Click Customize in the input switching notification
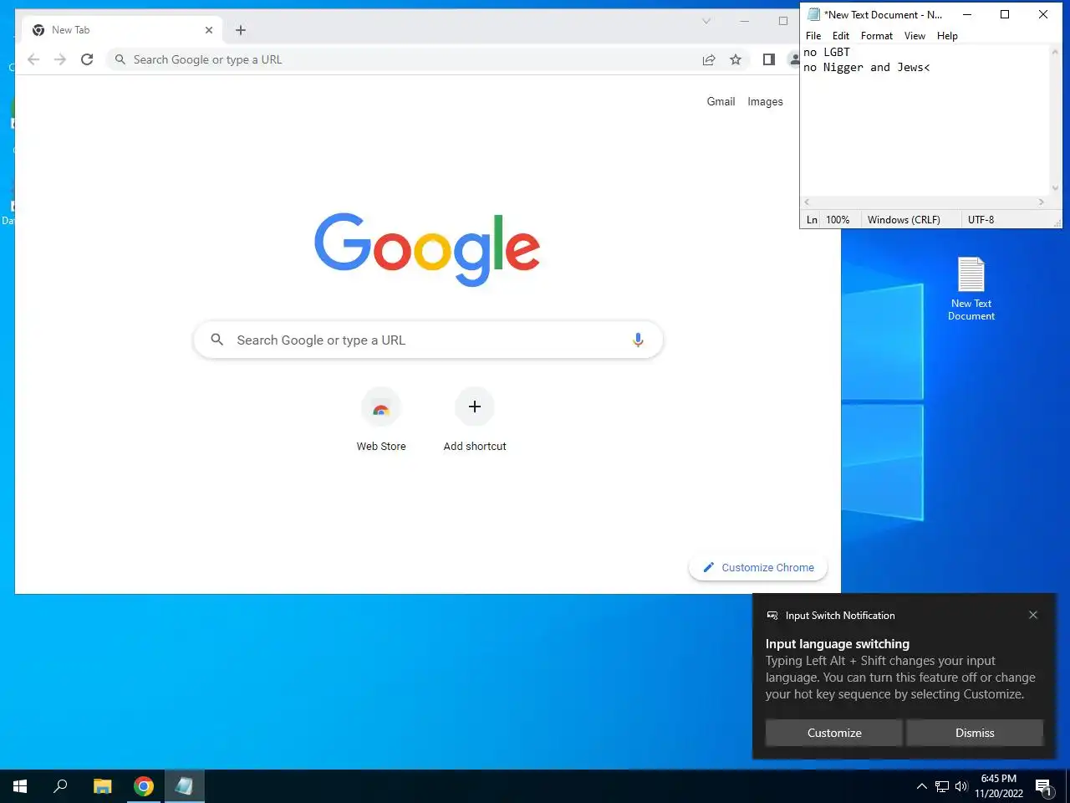 834,733
